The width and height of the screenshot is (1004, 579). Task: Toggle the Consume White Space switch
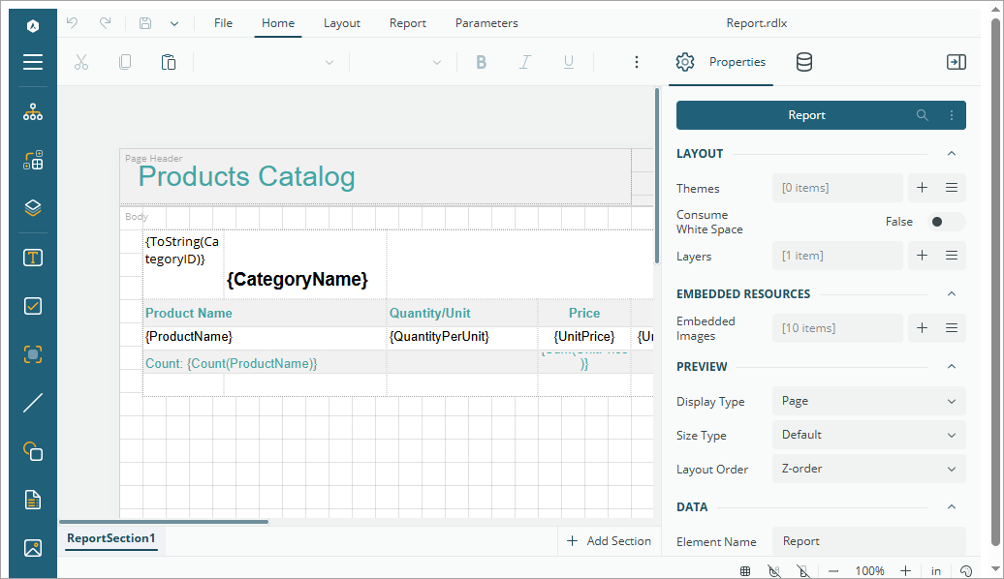tap(946, 222)
